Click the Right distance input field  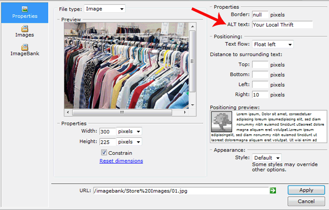(260, 95)
